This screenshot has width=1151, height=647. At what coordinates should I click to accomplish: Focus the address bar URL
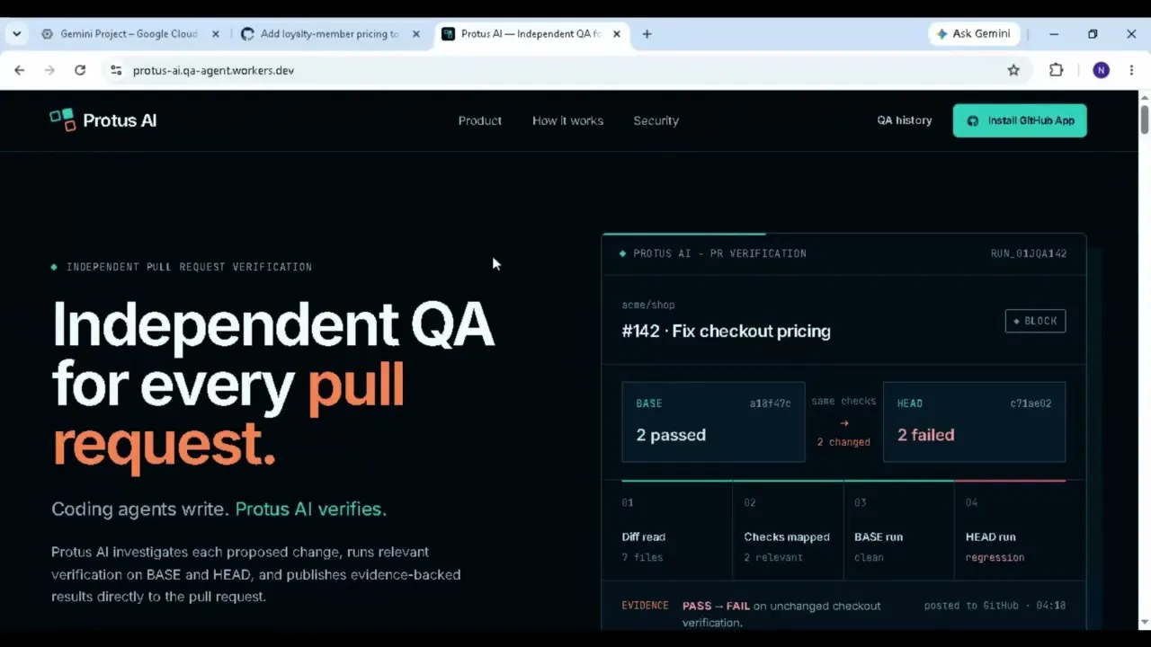213,70
